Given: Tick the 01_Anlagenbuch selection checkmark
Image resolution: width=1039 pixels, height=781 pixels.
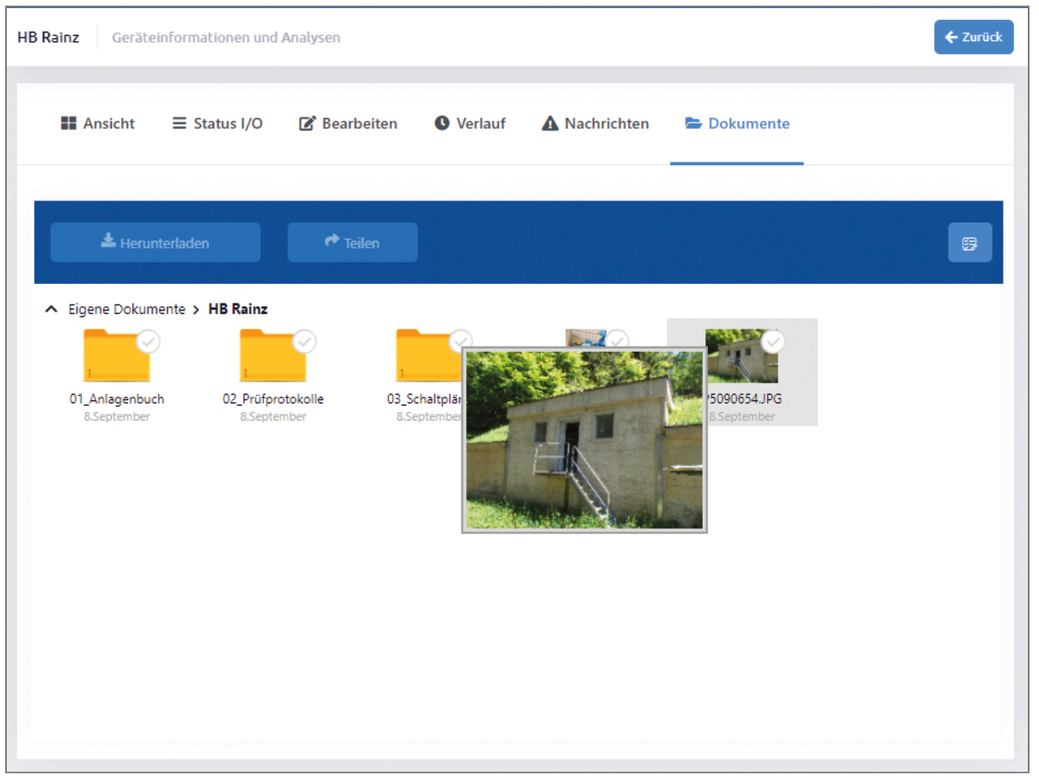Looking at the screenshot, I should (149, 342).
